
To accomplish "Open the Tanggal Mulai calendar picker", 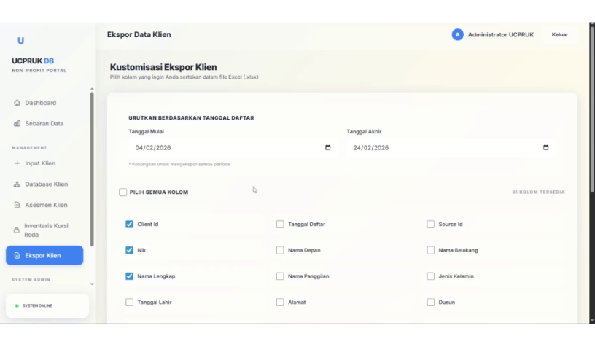I will [327, 148].
